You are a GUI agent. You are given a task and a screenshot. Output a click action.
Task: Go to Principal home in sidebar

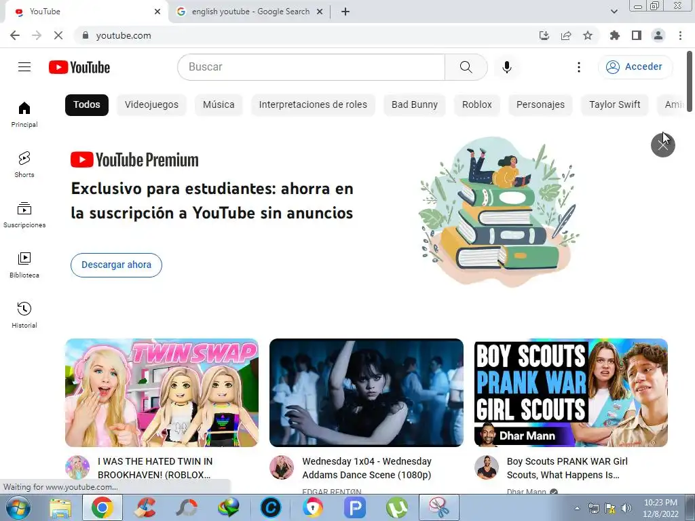pyautogui.click(x=24, y=114)
